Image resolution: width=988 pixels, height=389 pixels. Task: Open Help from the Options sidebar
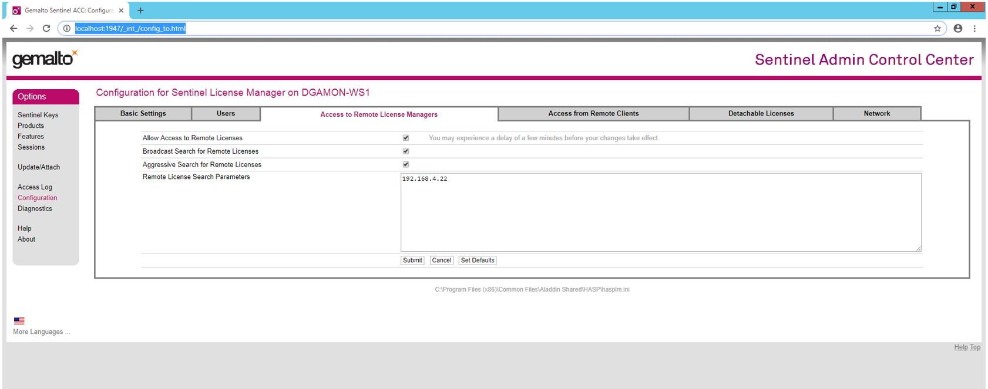pos(25,229)
